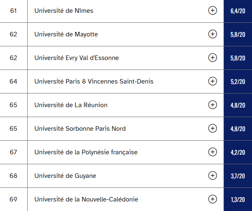This screenshot has width=252, height=211.
Task: Select the 5,2/20 score for Paris 8
Action: click(x=238, y=82)
